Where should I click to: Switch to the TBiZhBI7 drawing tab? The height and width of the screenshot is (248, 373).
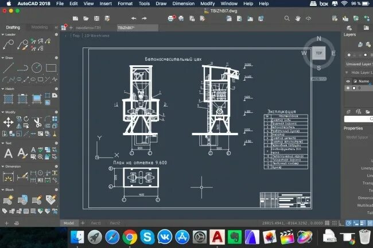pyautogui.click(x=137, y=27)
